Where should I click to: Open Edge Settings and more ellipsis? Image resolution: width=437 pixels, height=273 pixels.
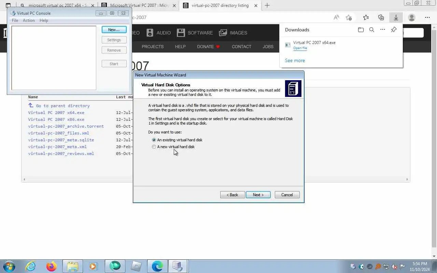[427, 17]
